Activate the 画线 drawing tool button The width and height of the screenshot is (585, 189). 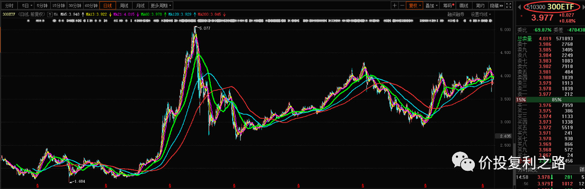point(464,5)
